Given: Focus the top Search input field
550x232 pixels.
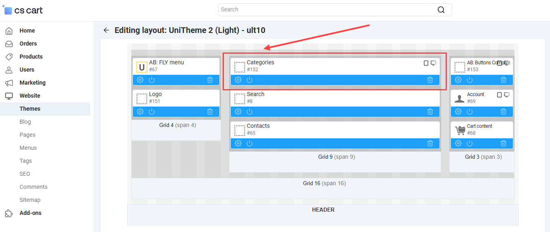Looking at the screenshot, I should tap(335, 10).
